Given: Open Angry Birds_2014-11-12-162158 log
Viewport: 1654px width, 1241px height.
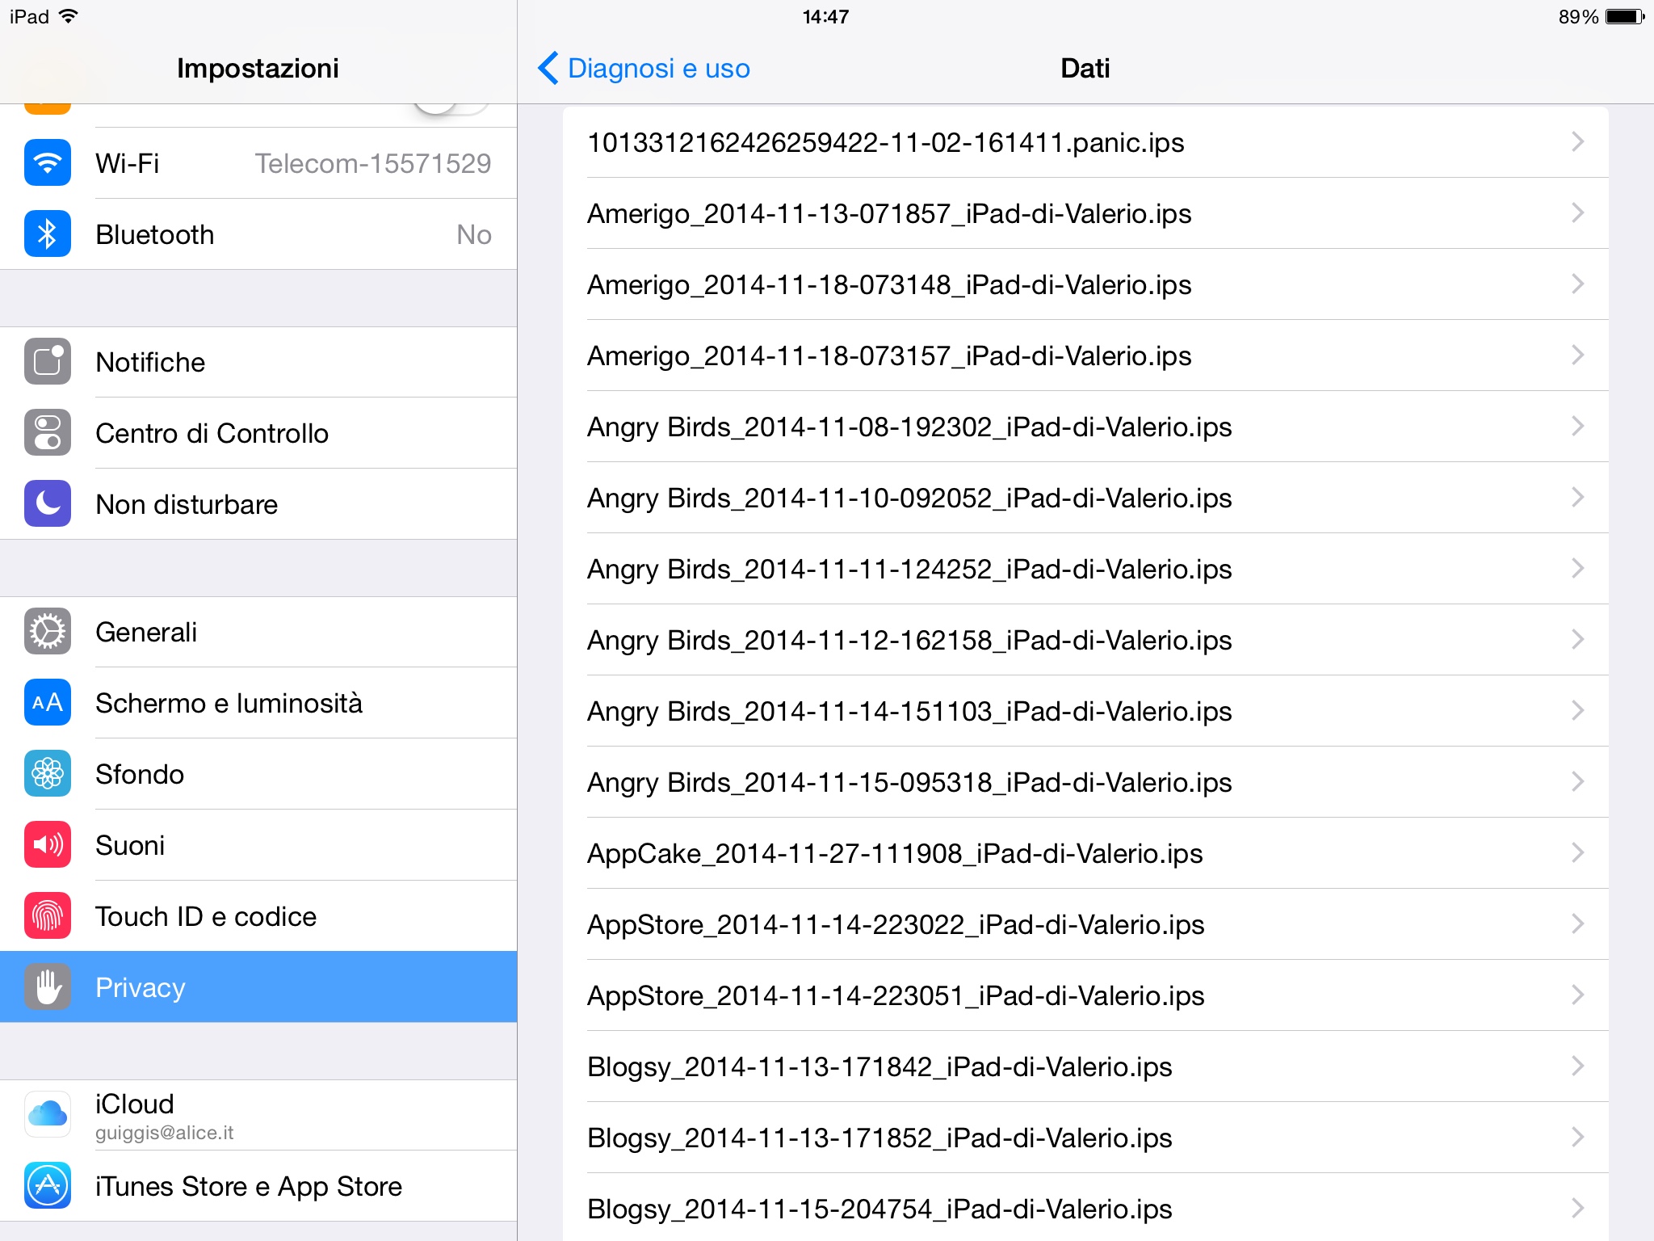Looking at the screenshot, I should pos(1085,640).
